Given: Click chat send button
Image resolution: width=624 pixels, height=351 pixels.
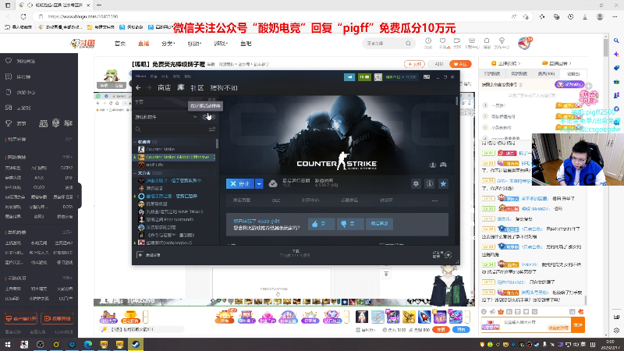Looking at the screenshot, I should click(578, 325).
